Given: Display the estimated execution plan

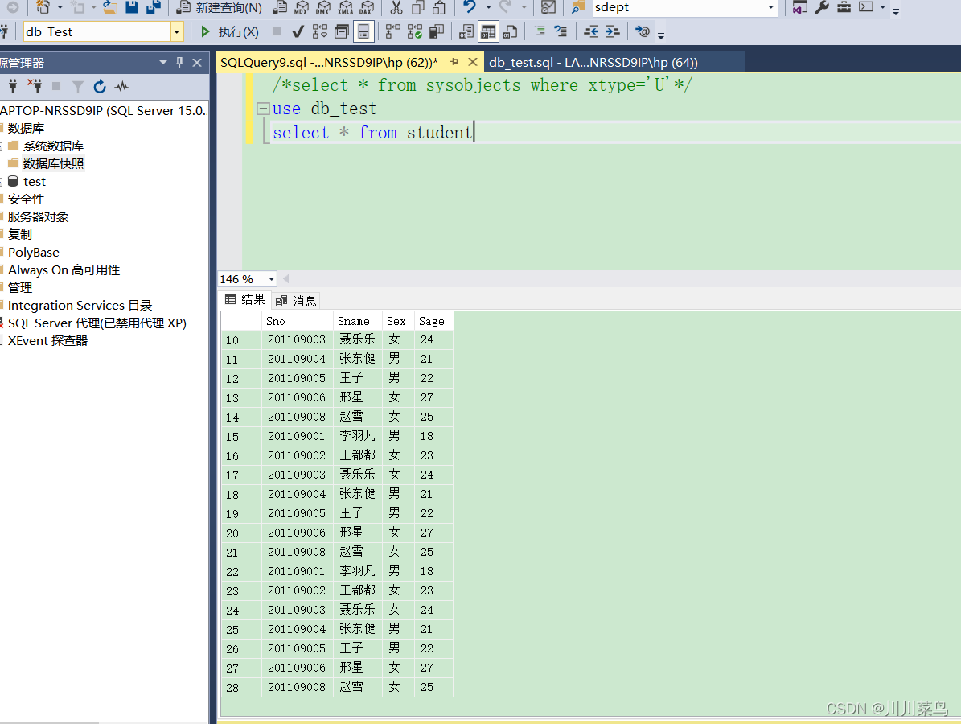Looking at the screenshot, I should 320,32.
